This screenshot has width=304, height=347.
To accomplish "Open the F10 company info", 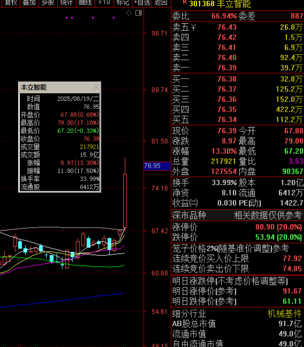I will pos(104,3).
